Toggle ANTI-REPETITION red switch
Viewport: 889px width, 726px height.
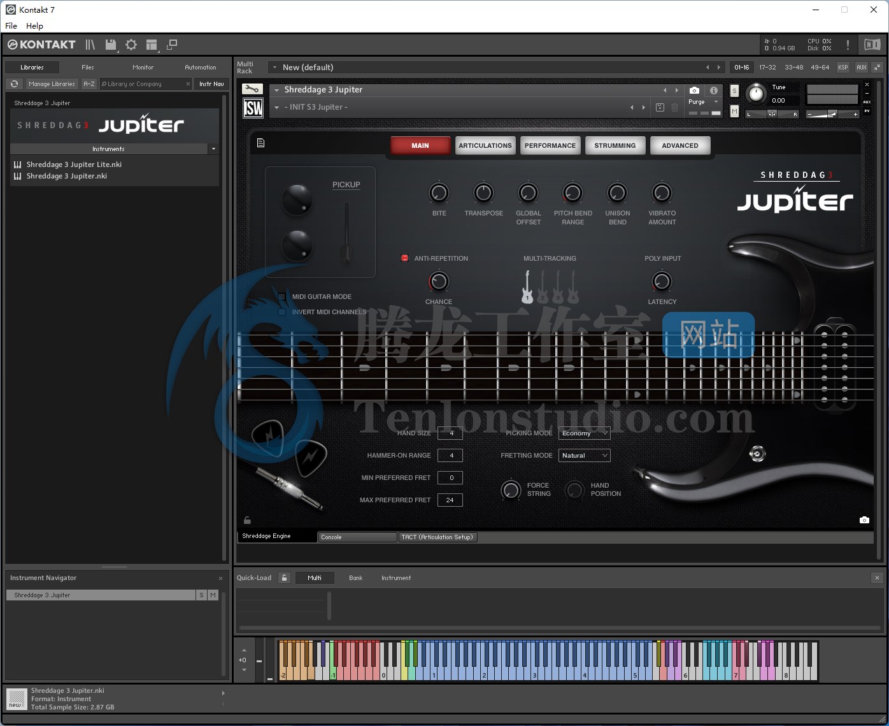(x=404, y=258)
